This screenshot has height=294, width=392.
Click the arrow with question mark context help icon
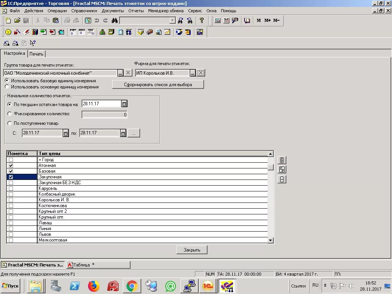pos(33,43)
